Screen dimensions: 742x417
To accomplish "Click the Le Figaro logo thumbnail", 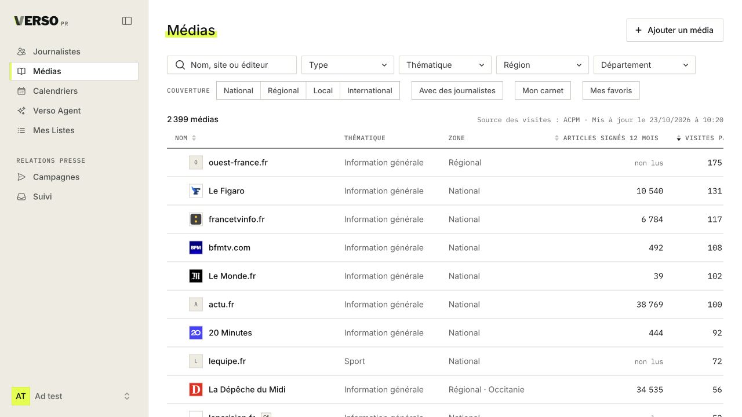I will (x=196, y=191).
